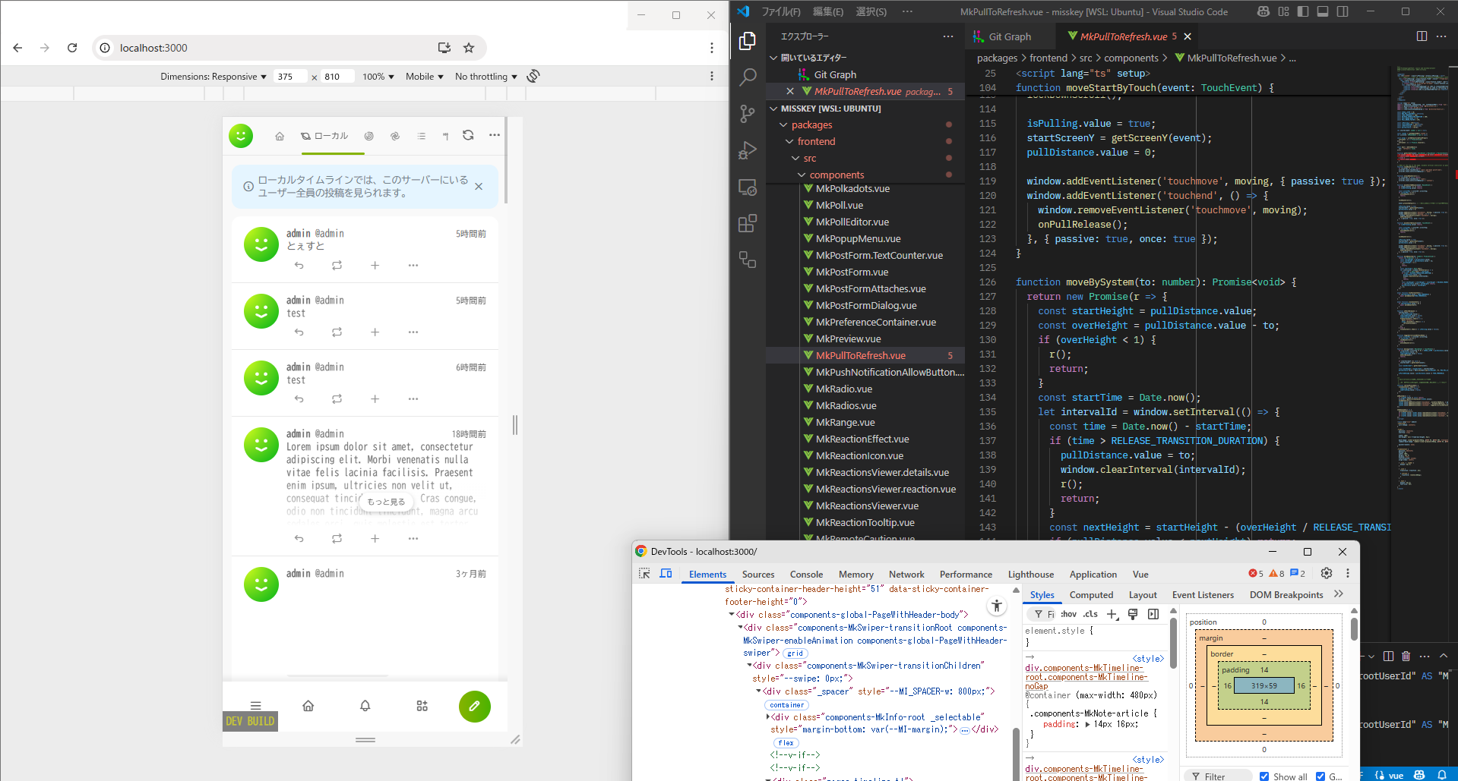The image size is (1458, 781).
Task: Switch to the Git Graph editor tab
Action: pyautogui.click(x=1009, y=36)
